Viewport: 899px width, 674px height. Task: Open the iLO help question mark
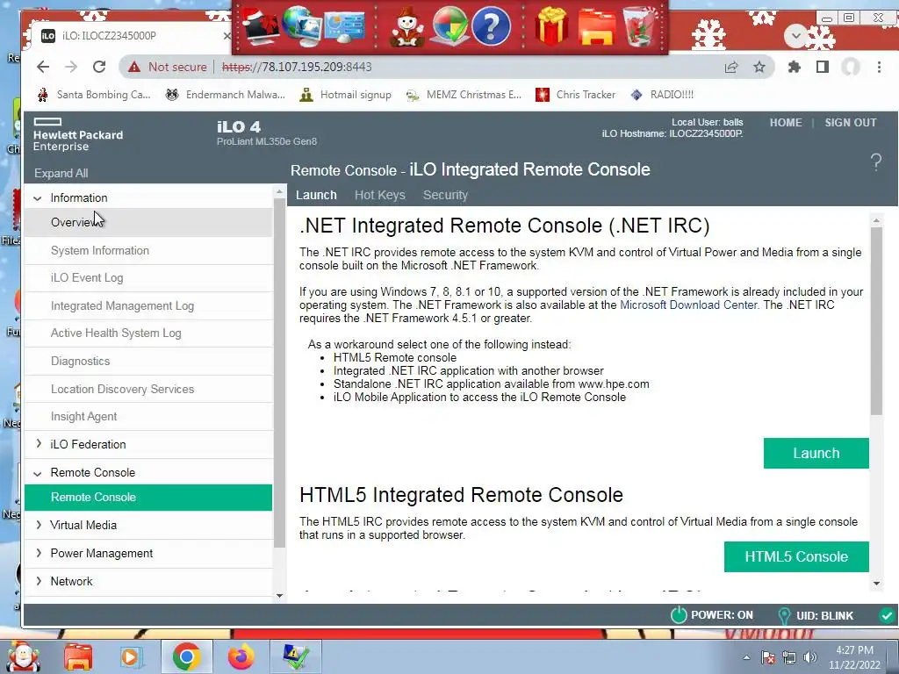click(x=876, y=162)
